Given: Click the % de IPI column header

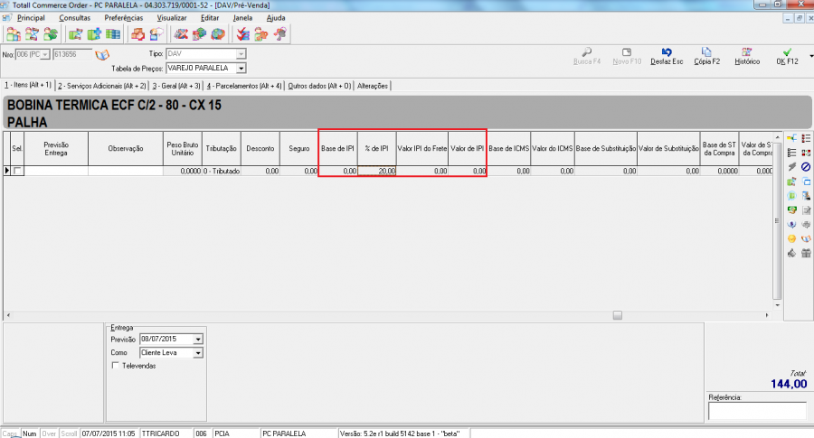Looking at the screenshot, I should tap(376, 147).
